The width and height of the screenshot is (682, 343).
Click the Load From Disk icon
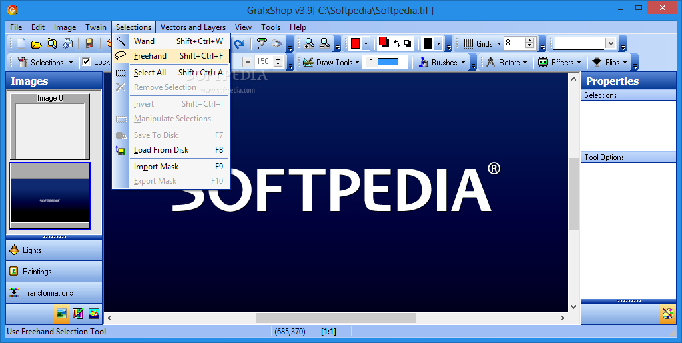(x=121, y=150)
